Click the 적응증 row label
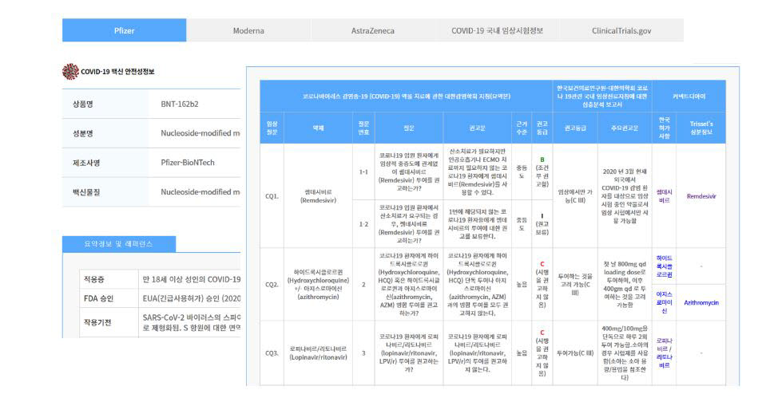778x398 pixels. [x=93, y=279]
